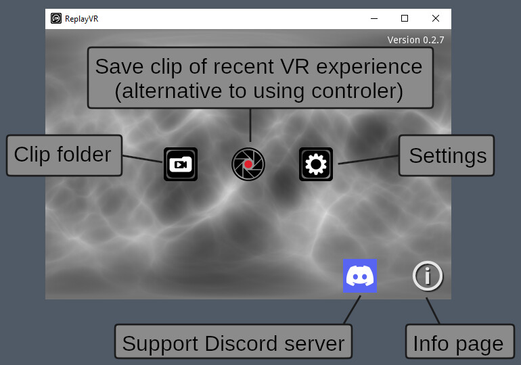Viewport: 521px width, 365px height.
Task: Open the clip folder icon
Action: 181,164
